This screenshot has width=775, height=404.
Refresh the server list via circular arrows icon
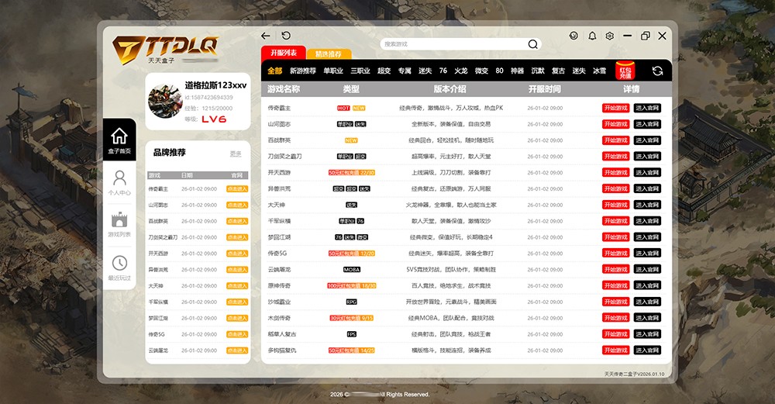(658, 71)
